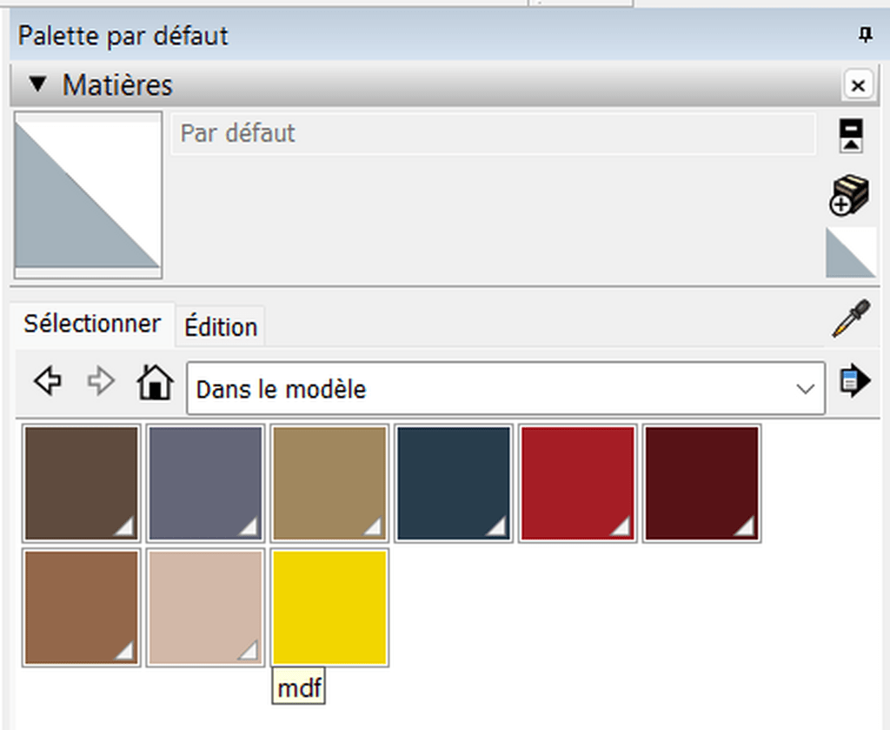Image resolution: width=890 pixels, height=730 pixels.
Task: Open the Details menu arrow icon
Action: 853,383
